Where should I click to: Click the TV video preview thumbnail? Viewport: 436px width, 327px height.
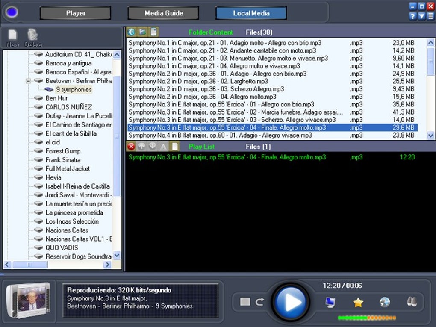pos(28,300)
